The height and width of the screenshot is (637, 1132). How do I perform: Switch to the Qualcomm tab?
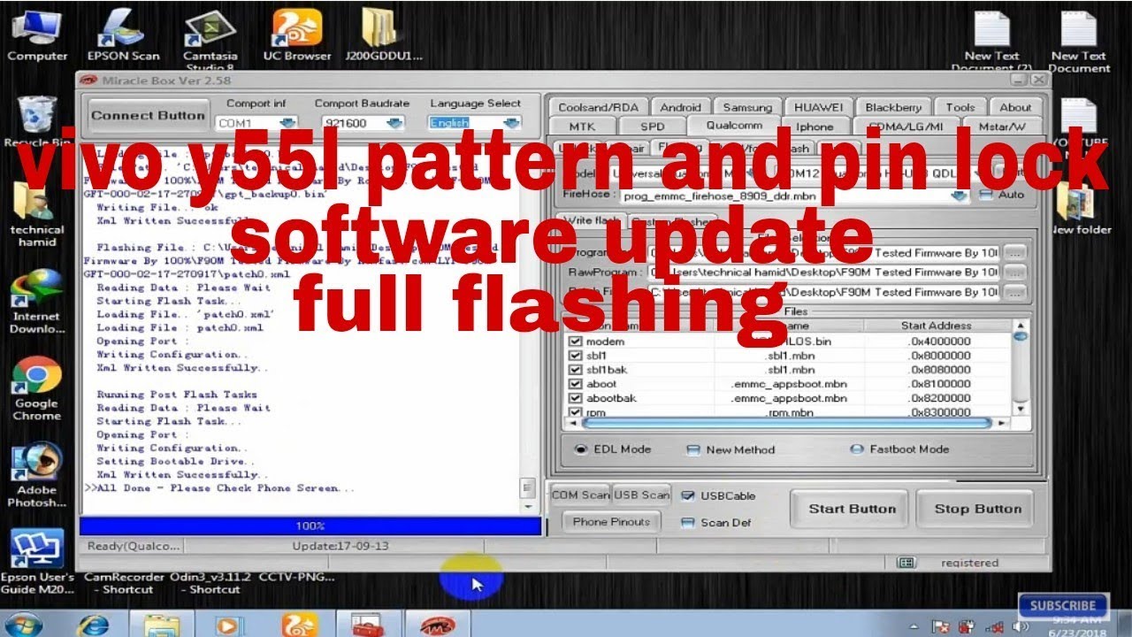[x=735, y=126]
